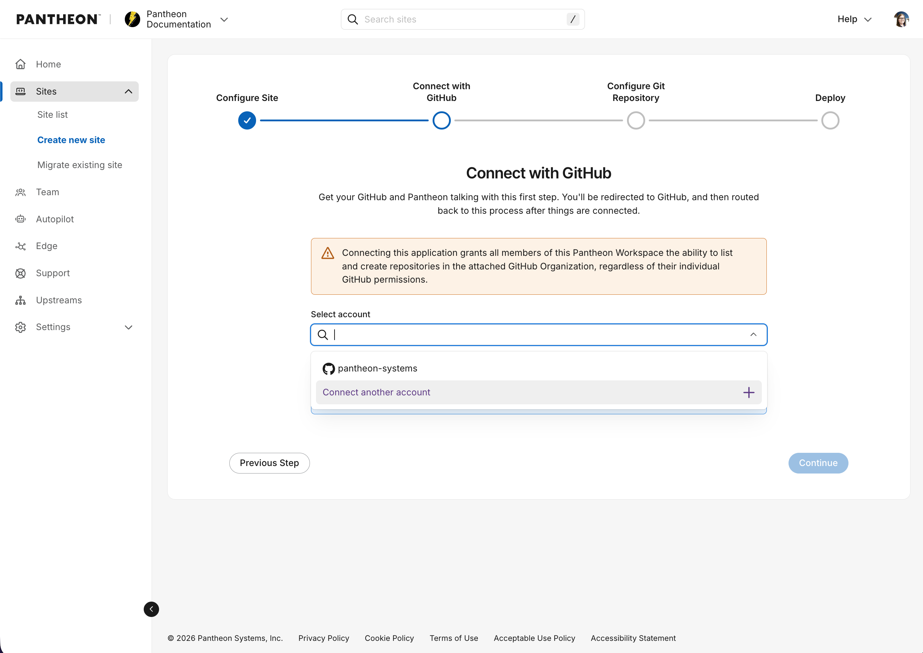Select the pantheon-systems account
The image size is (923, 653).
(539, 368)
